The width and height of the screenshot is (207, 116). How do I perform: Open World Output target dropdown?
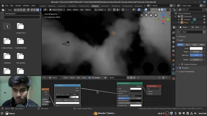click(x=154, y=89)
